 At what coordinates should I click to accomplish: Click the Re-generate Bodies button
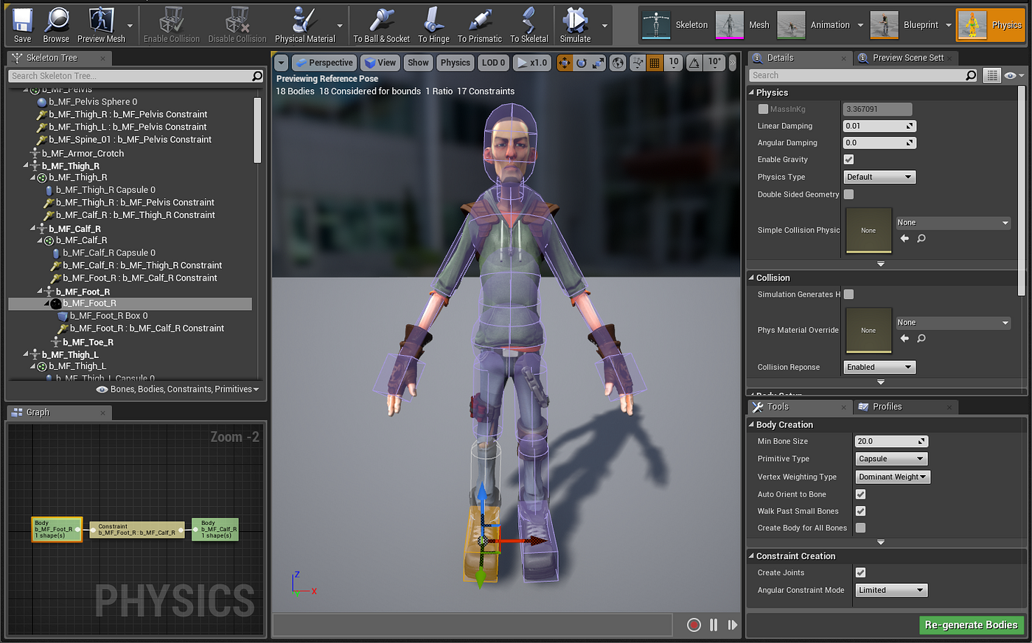pos(971,625)
